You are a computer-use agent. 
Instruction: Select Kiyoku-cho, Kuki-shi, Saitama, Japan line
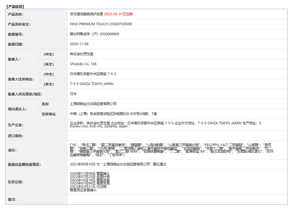99,126
